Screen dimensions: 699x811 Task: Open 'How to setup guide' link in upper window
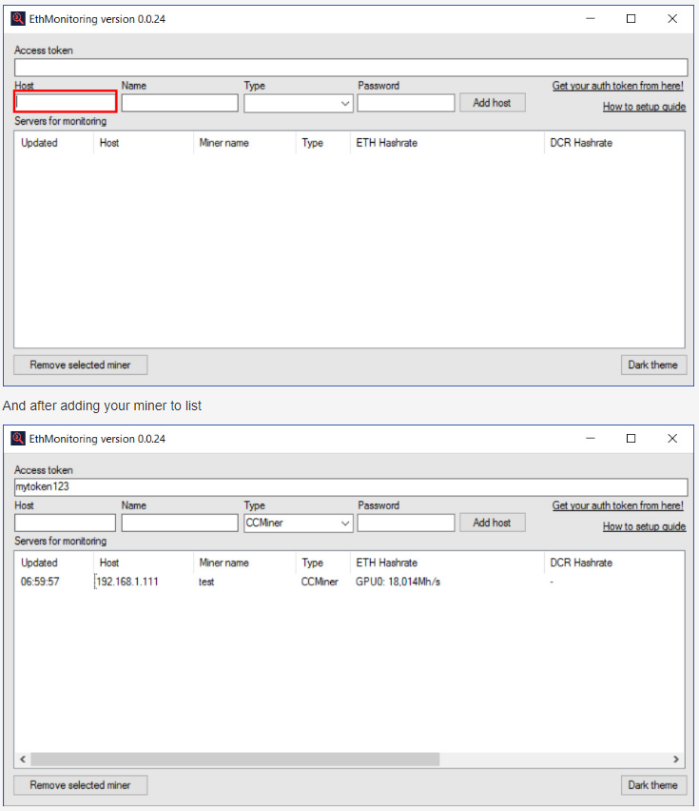click(644, 107)
